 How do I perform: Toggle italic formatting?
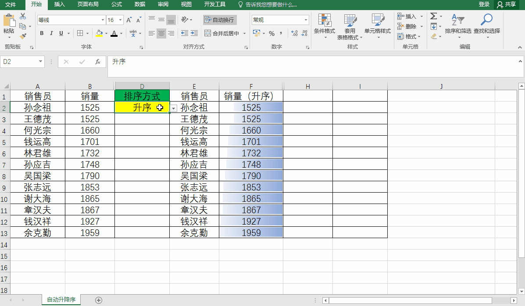tap(51, 33)
